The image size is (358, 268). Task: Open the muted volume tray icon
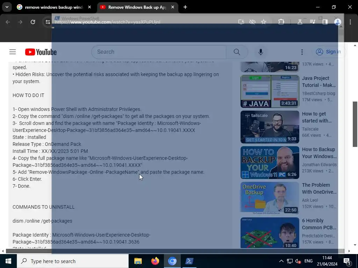298,261
